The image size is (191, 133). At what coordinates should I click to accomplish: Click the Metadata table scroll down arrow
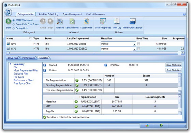[180, 113]
